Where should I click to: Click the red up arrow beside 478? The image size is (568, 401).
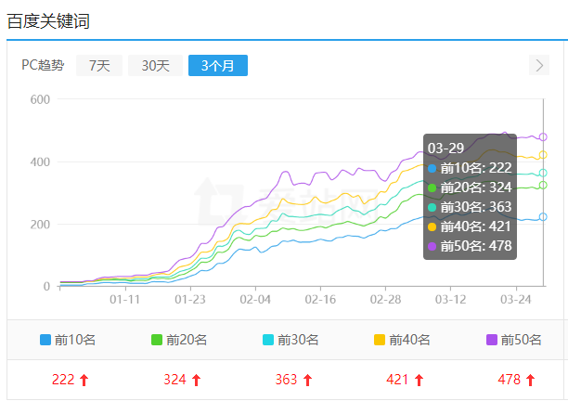pyautogui.click(x=530, y=380)
